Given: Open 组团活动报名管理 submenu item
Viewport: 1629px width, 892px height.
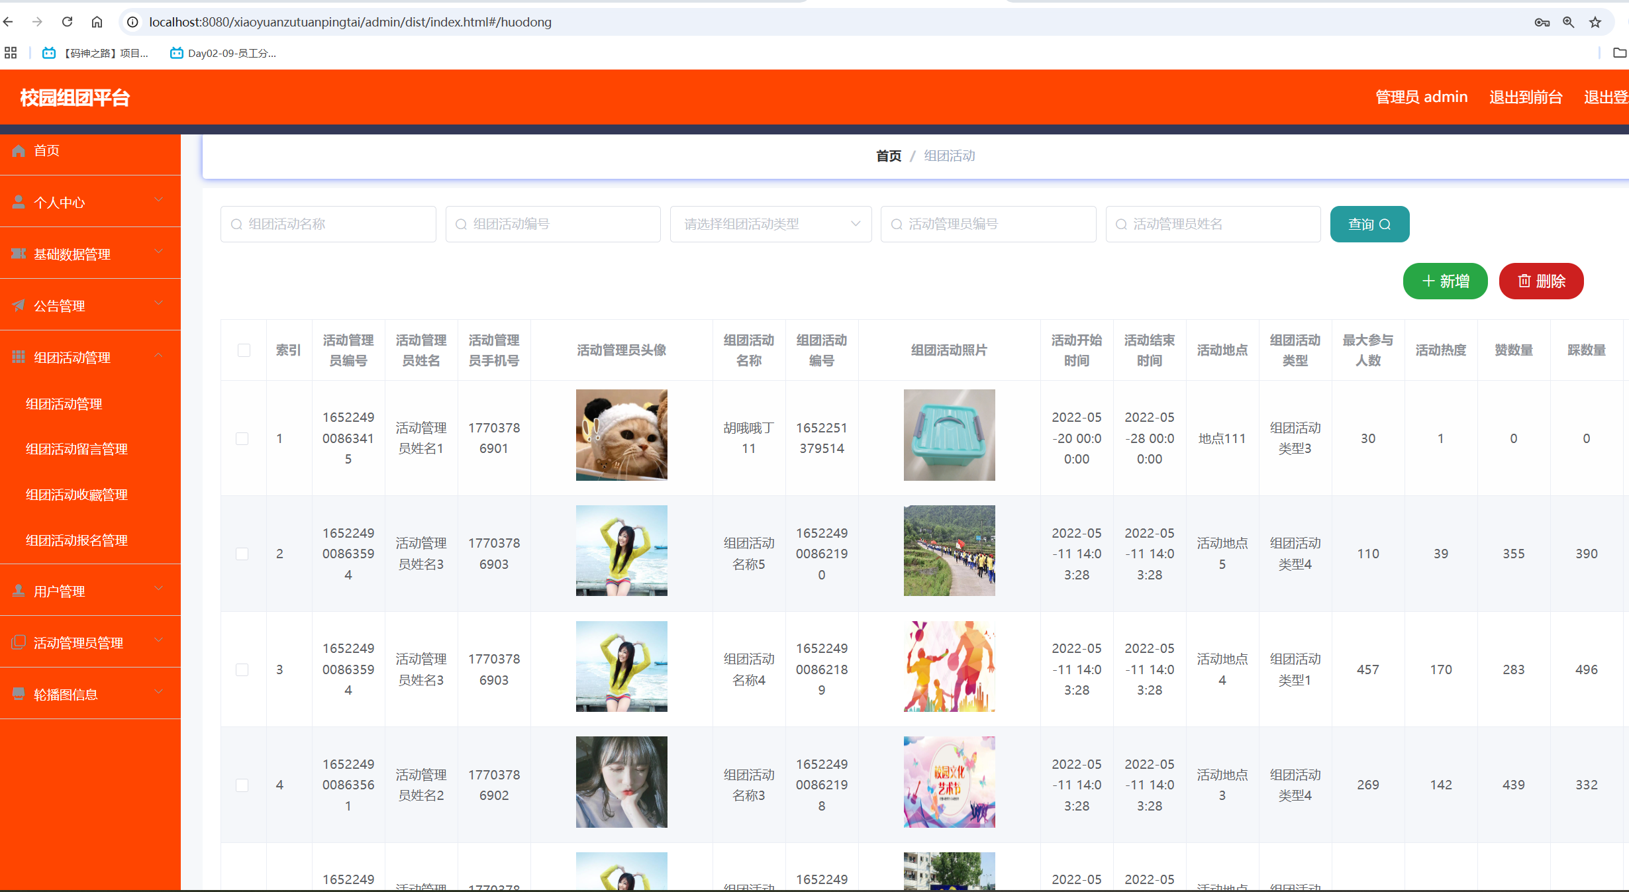Looking at the screenshot, I should click(76, 540).
